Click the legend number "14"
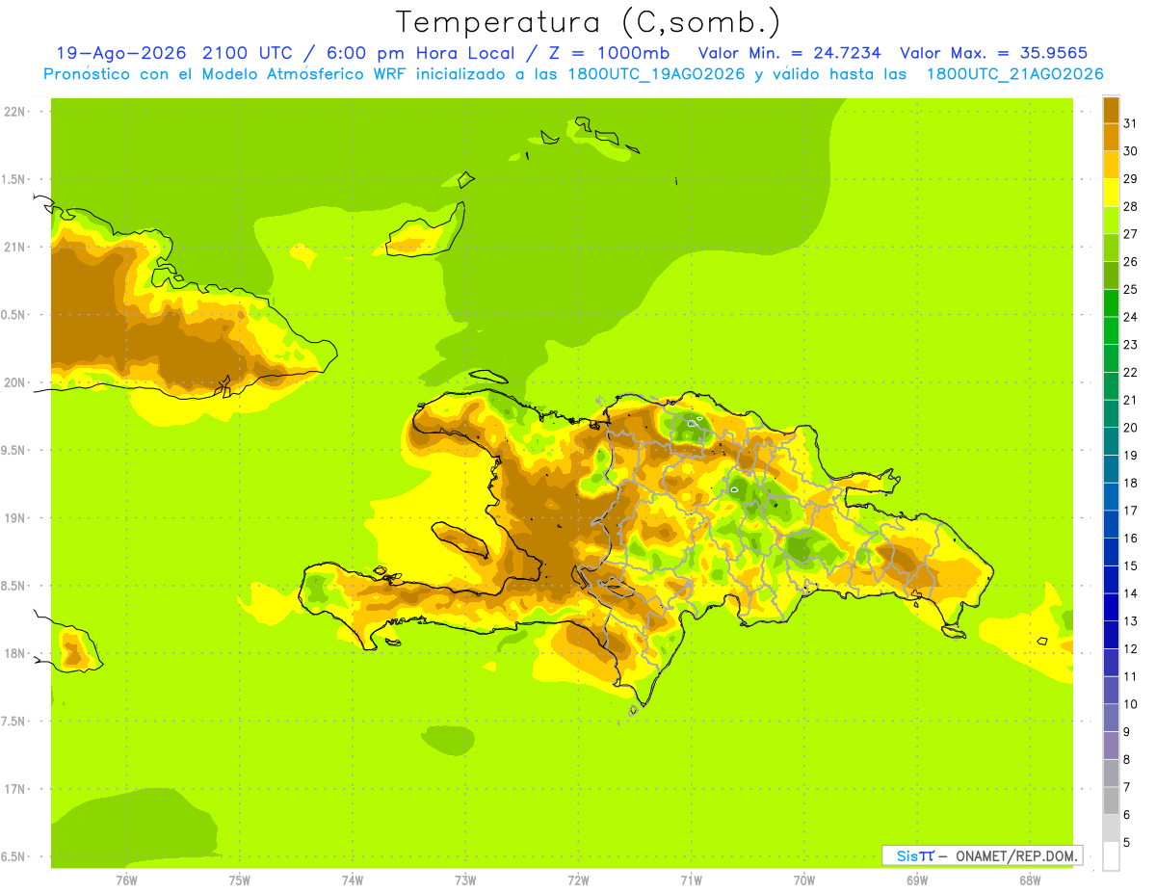Screen dimensions: 1156x893 click(x=1131, y=593)
